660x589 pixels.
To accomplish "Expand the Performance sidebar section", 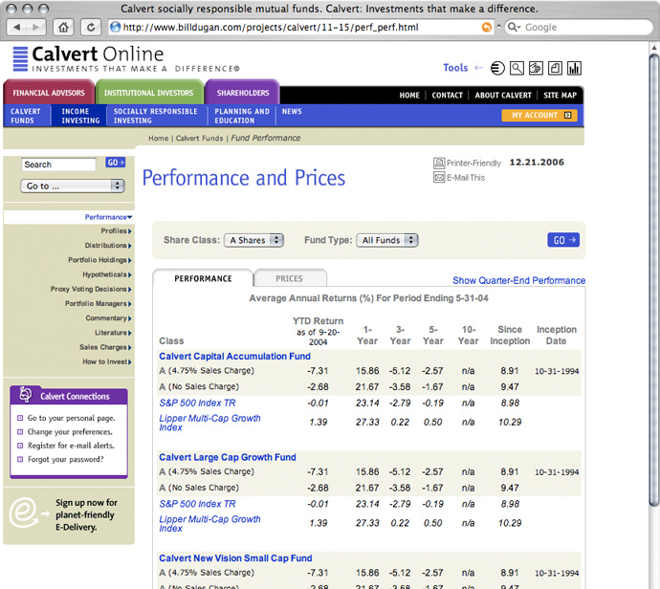I will point(109,217).
